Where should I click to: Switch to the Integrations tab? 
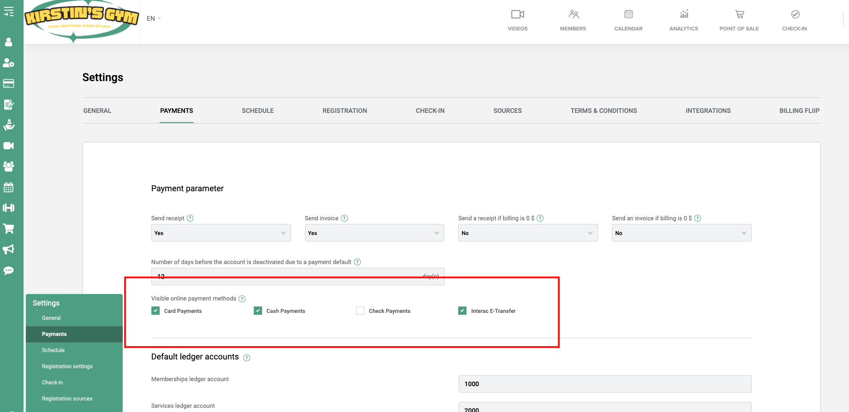tap(708, 111)
